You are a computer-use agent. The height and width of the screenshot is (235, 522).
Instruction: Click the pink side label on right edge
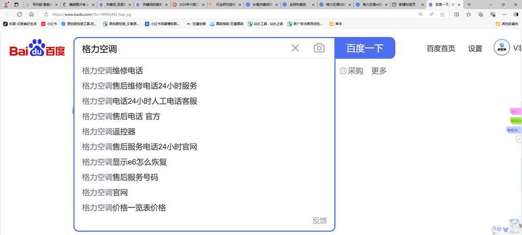[516, 112]
